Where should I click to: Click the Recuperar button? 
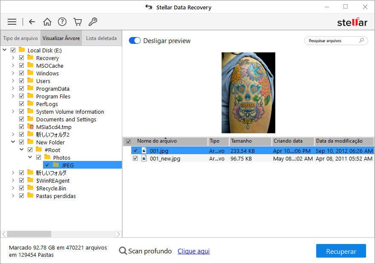coord(341,251)
